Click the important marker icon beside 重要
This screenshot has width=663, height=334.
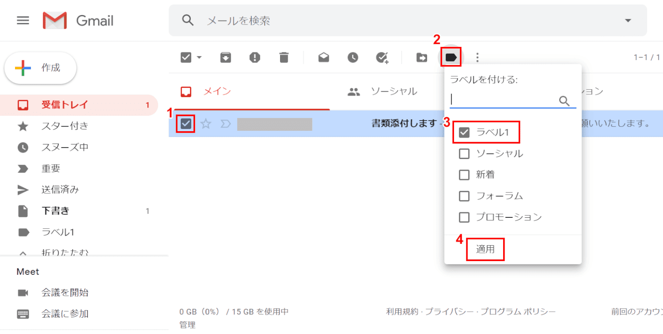tap(23, 169)
